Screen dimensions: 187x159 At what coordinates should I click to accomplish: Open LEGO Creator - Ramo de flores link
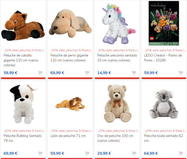(x=163, y=58)
